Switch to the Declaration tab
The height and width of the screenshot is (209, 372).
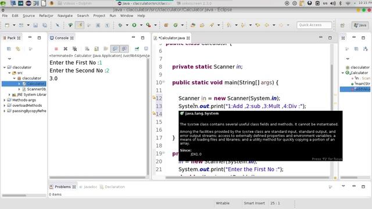coord(112,187)
